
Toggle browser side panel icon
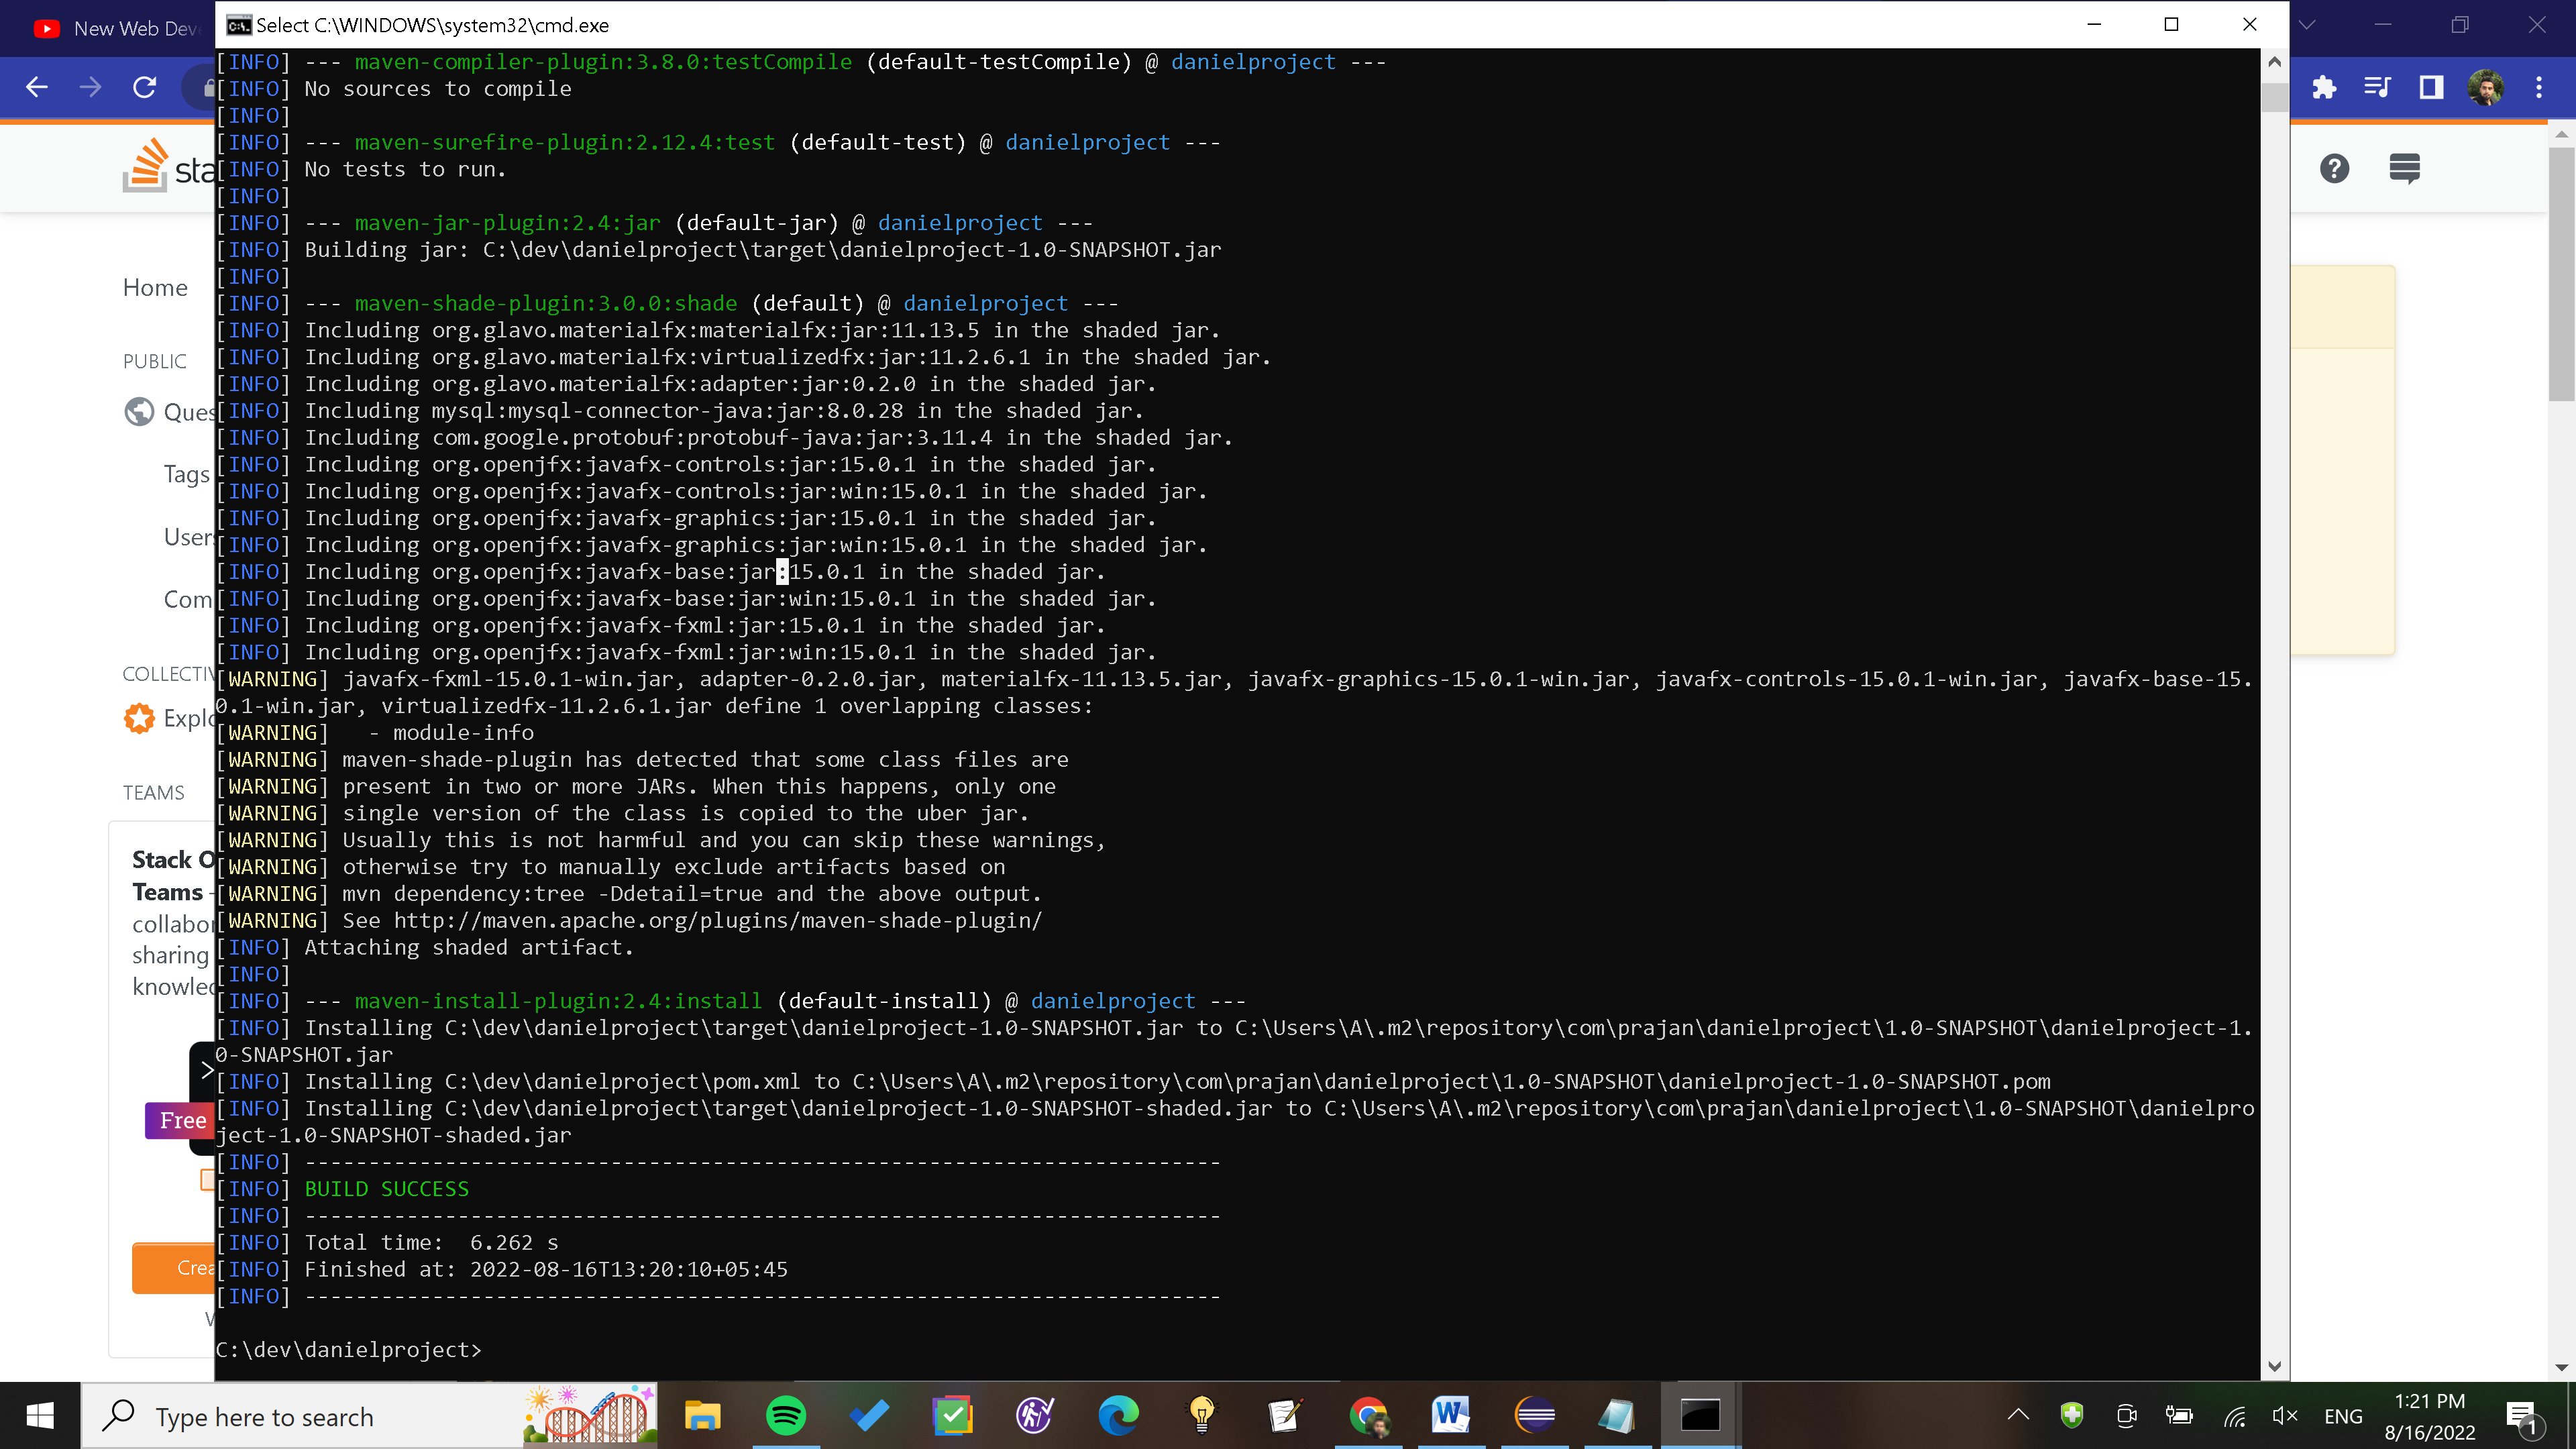point(2431,88)
